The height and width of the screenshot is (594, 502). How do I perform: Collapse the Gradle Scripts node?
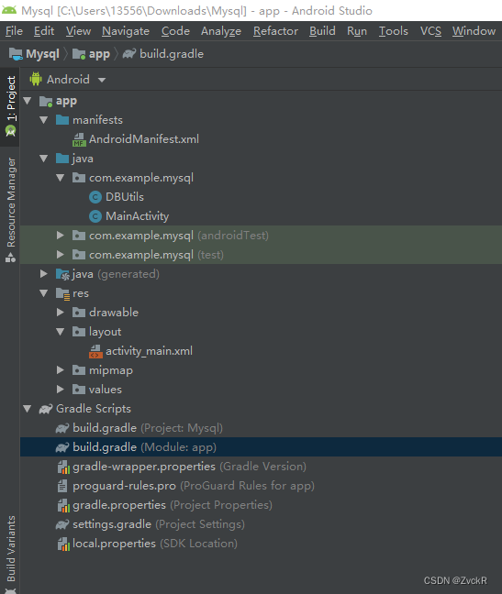28,409
